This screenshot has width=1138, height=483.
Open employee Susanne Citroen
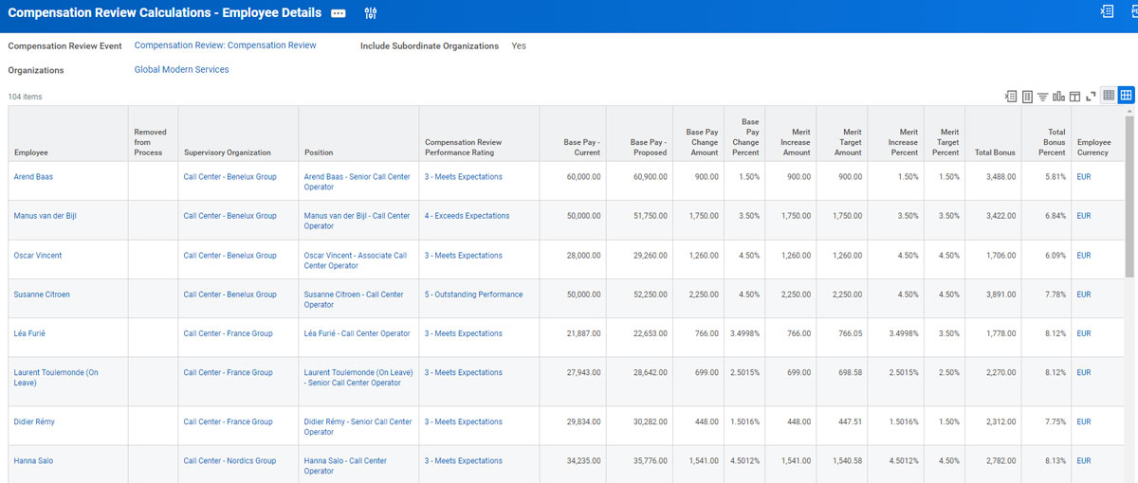42,295
